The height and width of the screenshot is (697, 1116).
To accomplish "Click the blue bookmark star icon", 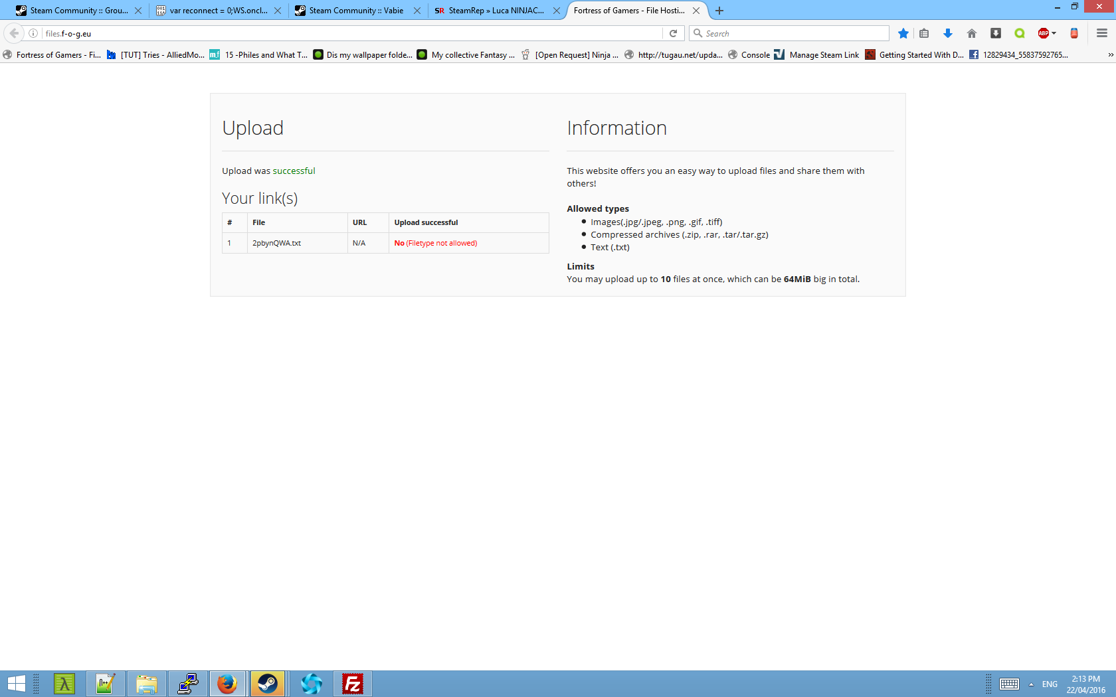I will (x=903, y=33).
